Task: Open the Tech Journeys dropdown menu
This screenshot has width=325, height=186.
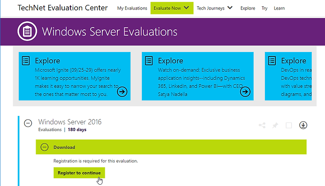Action: pyautogui.click(x=214, y=8)
